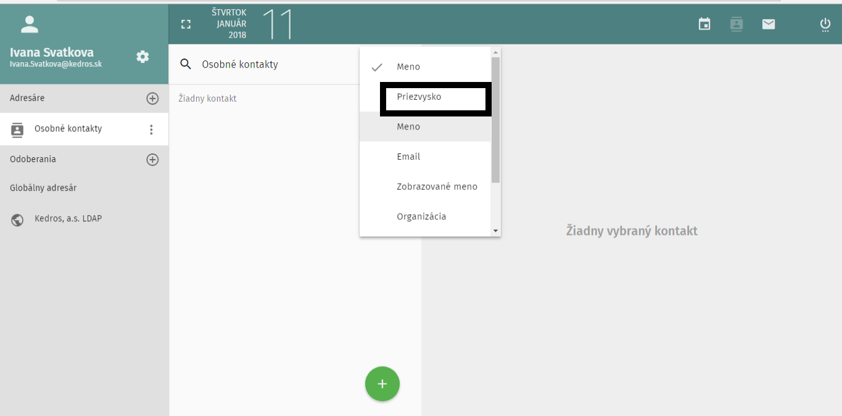Add a contact with the green plus button

tap(382, 384)
